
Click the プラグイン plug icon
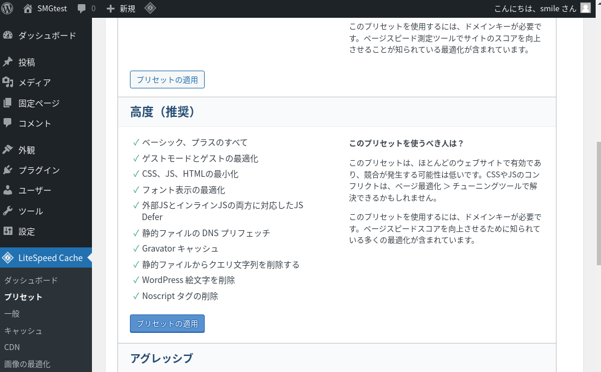coord(8,170)
